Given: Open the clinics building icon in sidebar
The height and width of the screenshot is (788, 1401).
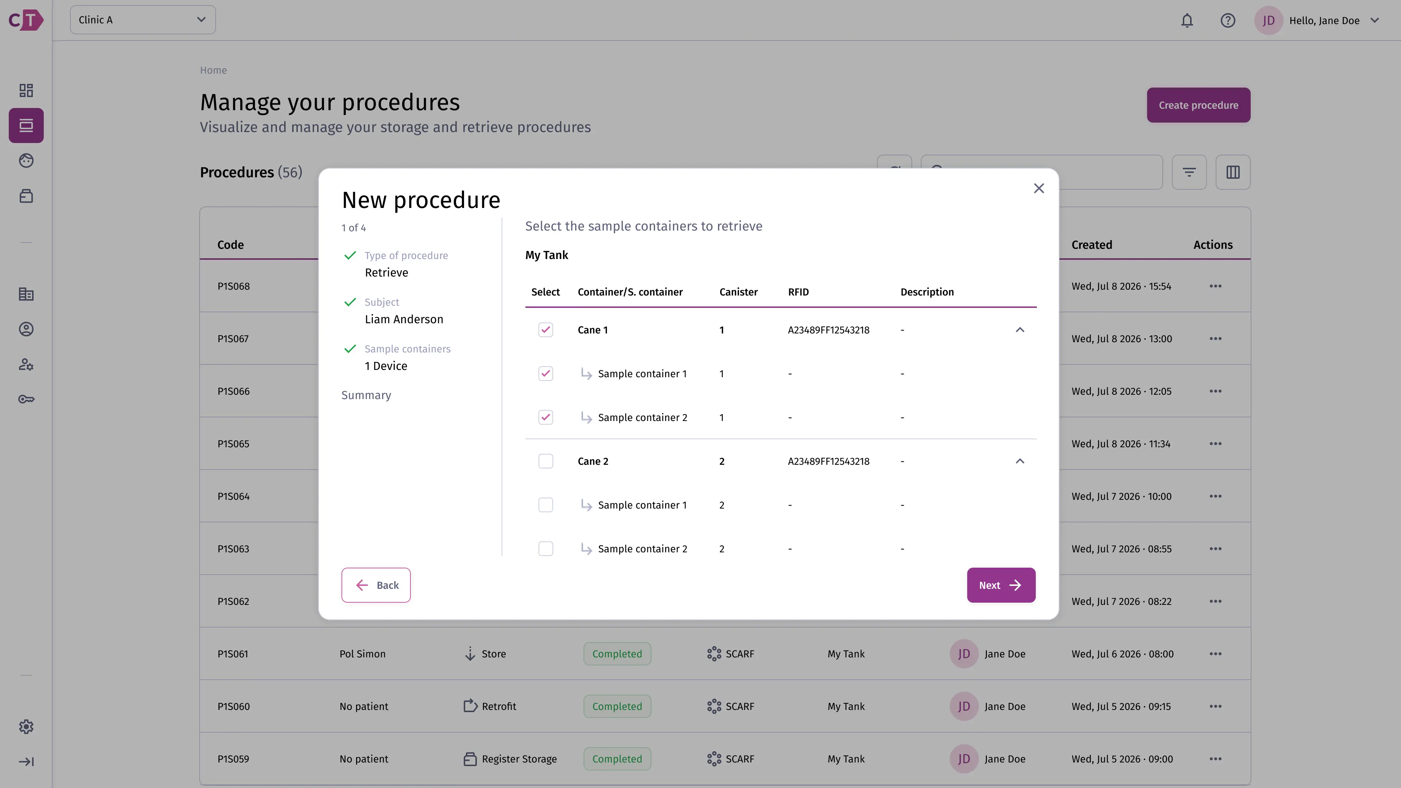Looking at the screenshot, I should (x=26, y=294).
